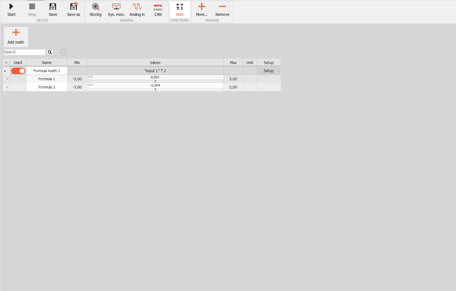Click More... to add a module

pos(202,10)
